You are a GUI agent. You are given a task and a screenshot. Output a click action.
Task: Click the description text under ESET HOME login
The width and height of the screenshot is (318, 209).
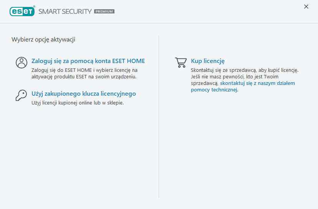(84, 73)
